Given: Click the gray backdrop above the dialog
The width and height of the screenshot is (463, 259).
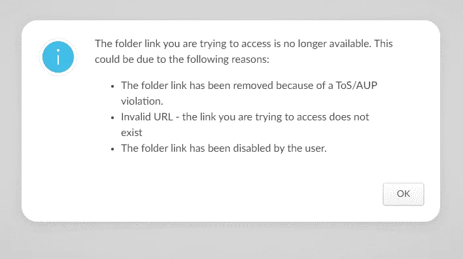Looking at the screenshot, I should pyautogui.click(x=231, y=9).
